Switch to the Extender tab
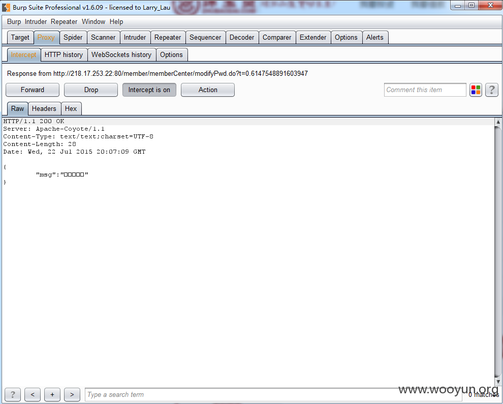The height and width of the screenshot is (404, 503). click(313, 37)
